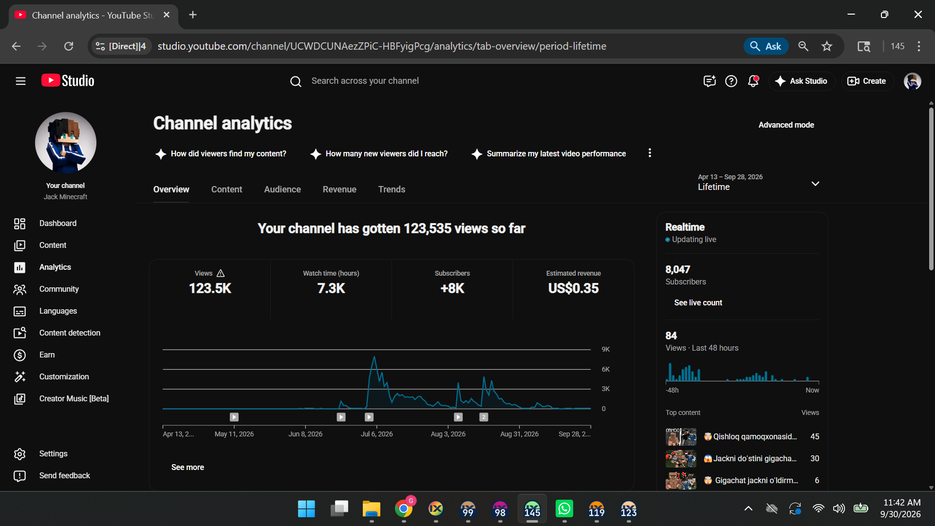
Task: Open the help question mark icon
Action: click(731, 81)
